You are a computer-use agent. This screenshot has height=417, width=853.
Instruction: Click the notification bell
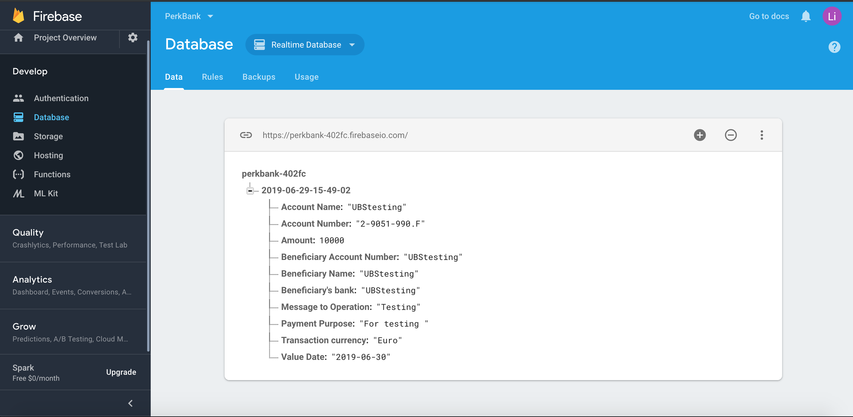(x=806, y=16)
